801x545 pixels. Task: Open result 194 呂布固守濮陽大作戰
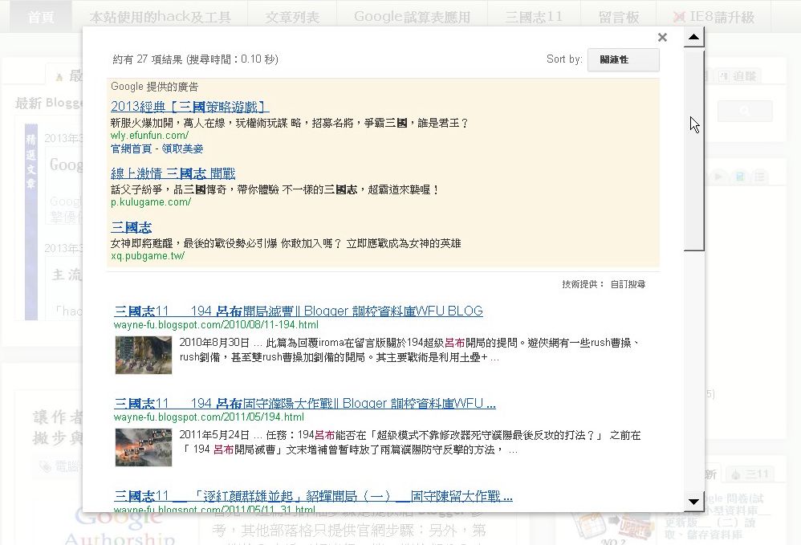pos(305,404)
